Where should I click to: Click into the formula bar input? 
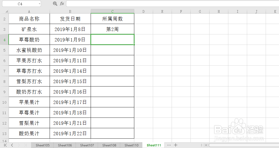173,4
